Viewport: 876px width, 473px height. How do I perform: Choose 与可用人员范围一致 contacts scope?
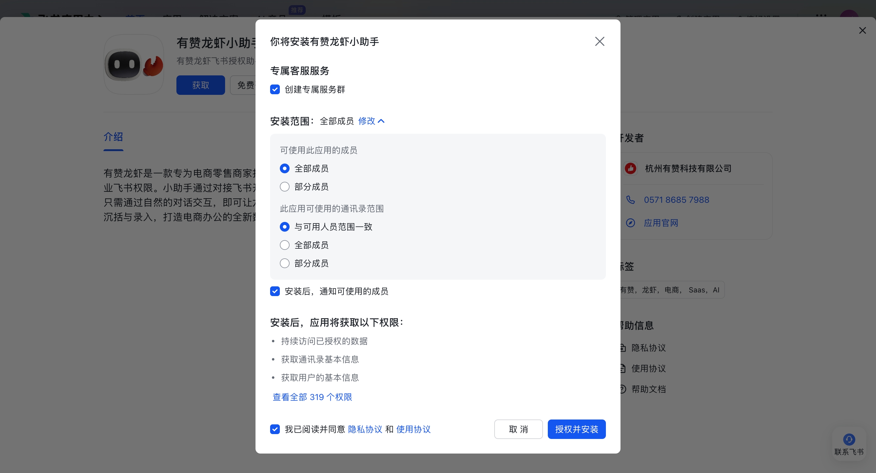285,227
